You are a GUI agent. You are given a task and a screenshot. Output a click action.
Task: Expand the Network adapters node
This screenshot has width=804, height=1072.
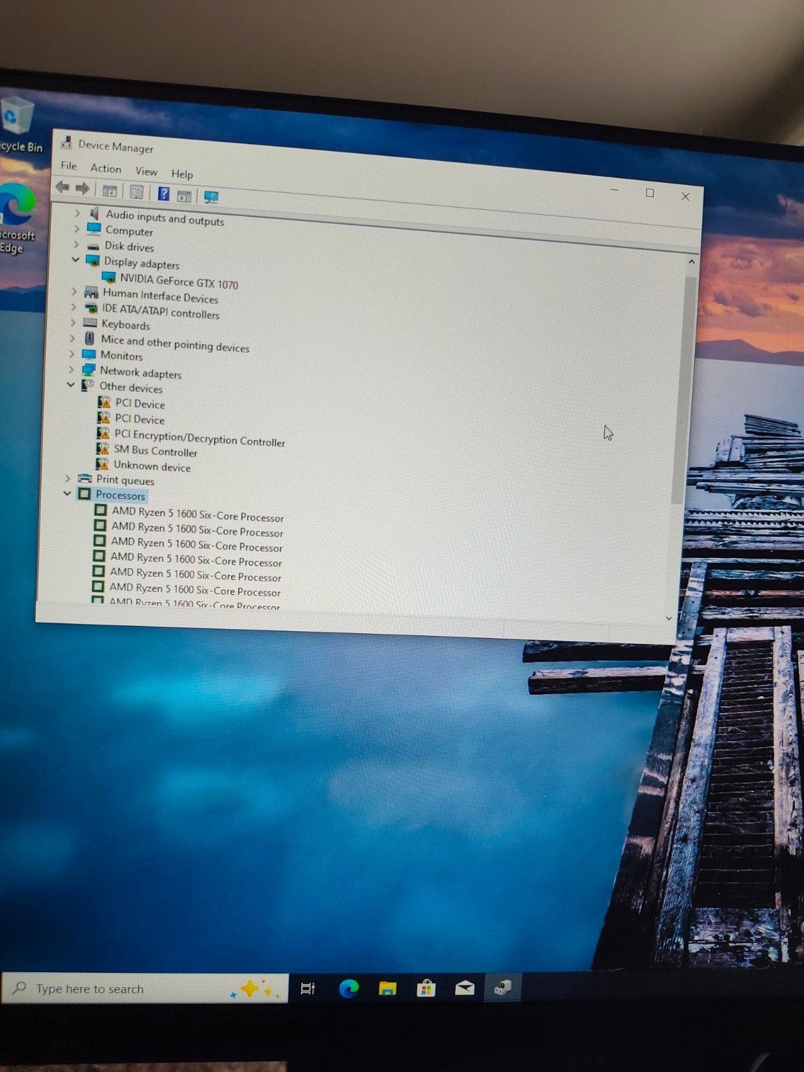point(71,369)
